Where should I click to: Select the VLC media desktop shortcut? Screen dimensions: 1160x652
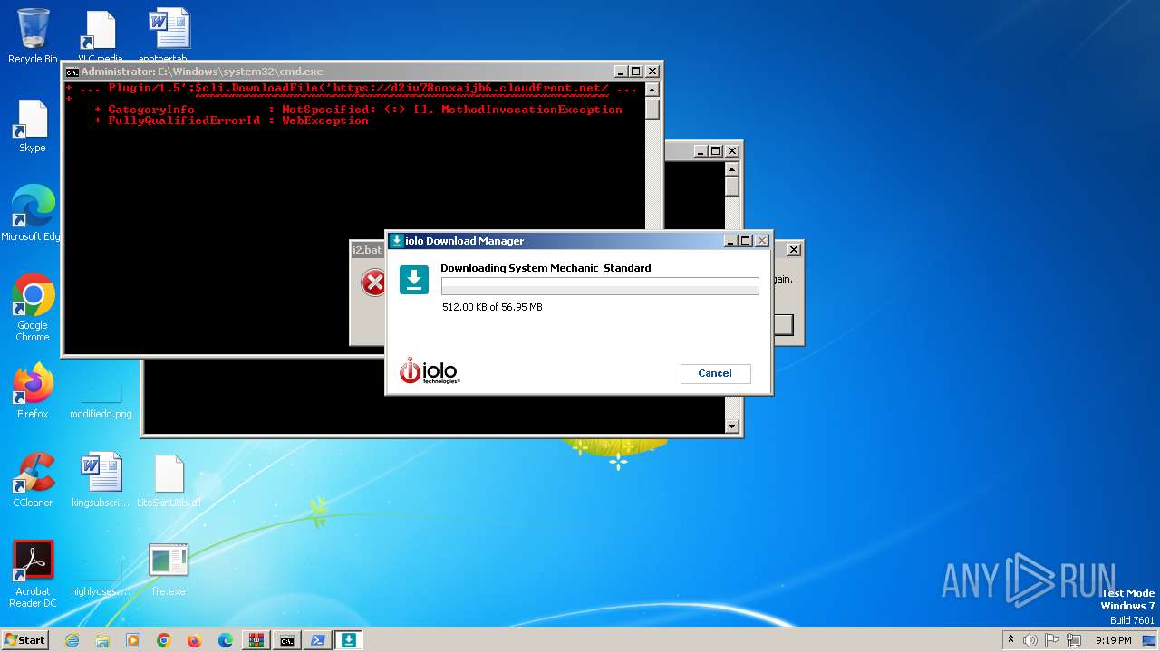point(101,36)
